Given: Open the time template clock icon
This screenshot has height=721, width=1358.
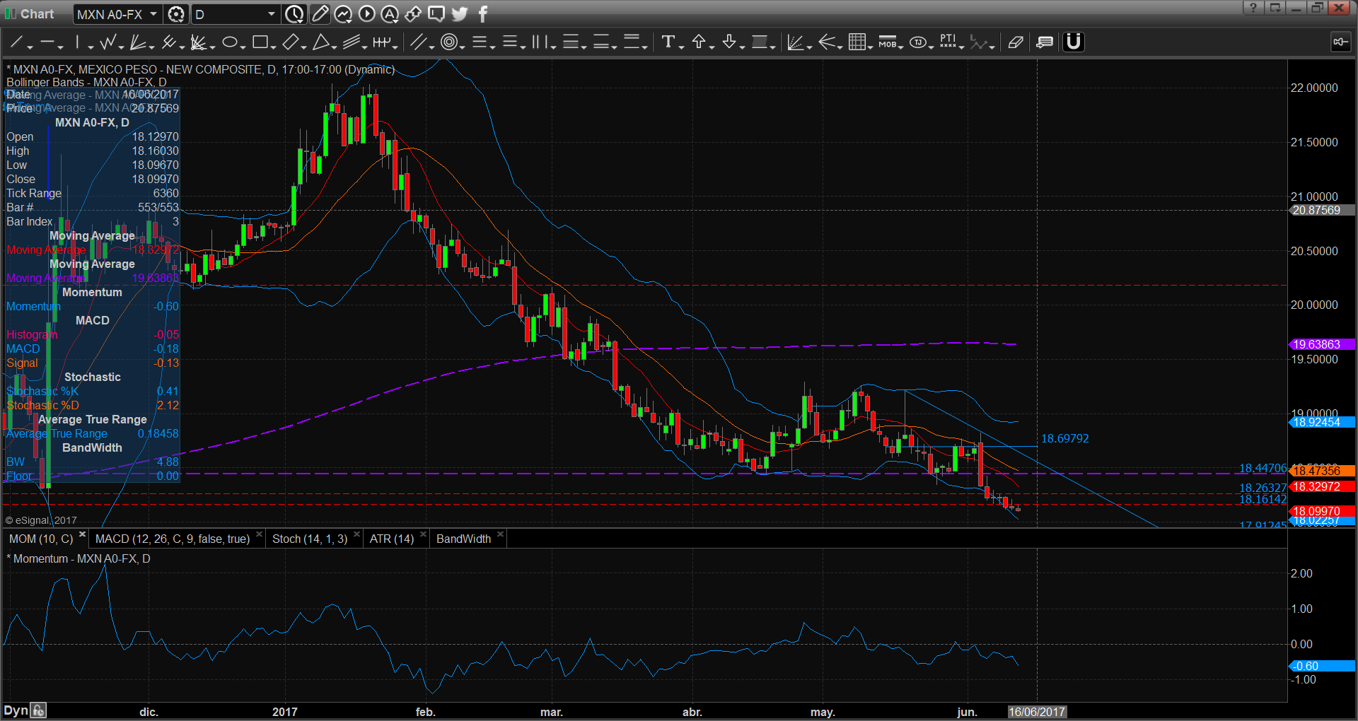Looking at the screenshot, I should pos(295,14).
